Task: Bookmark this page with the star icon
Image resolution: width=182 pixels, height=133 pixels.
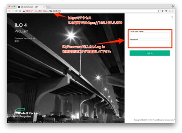Action: point(158,11)
